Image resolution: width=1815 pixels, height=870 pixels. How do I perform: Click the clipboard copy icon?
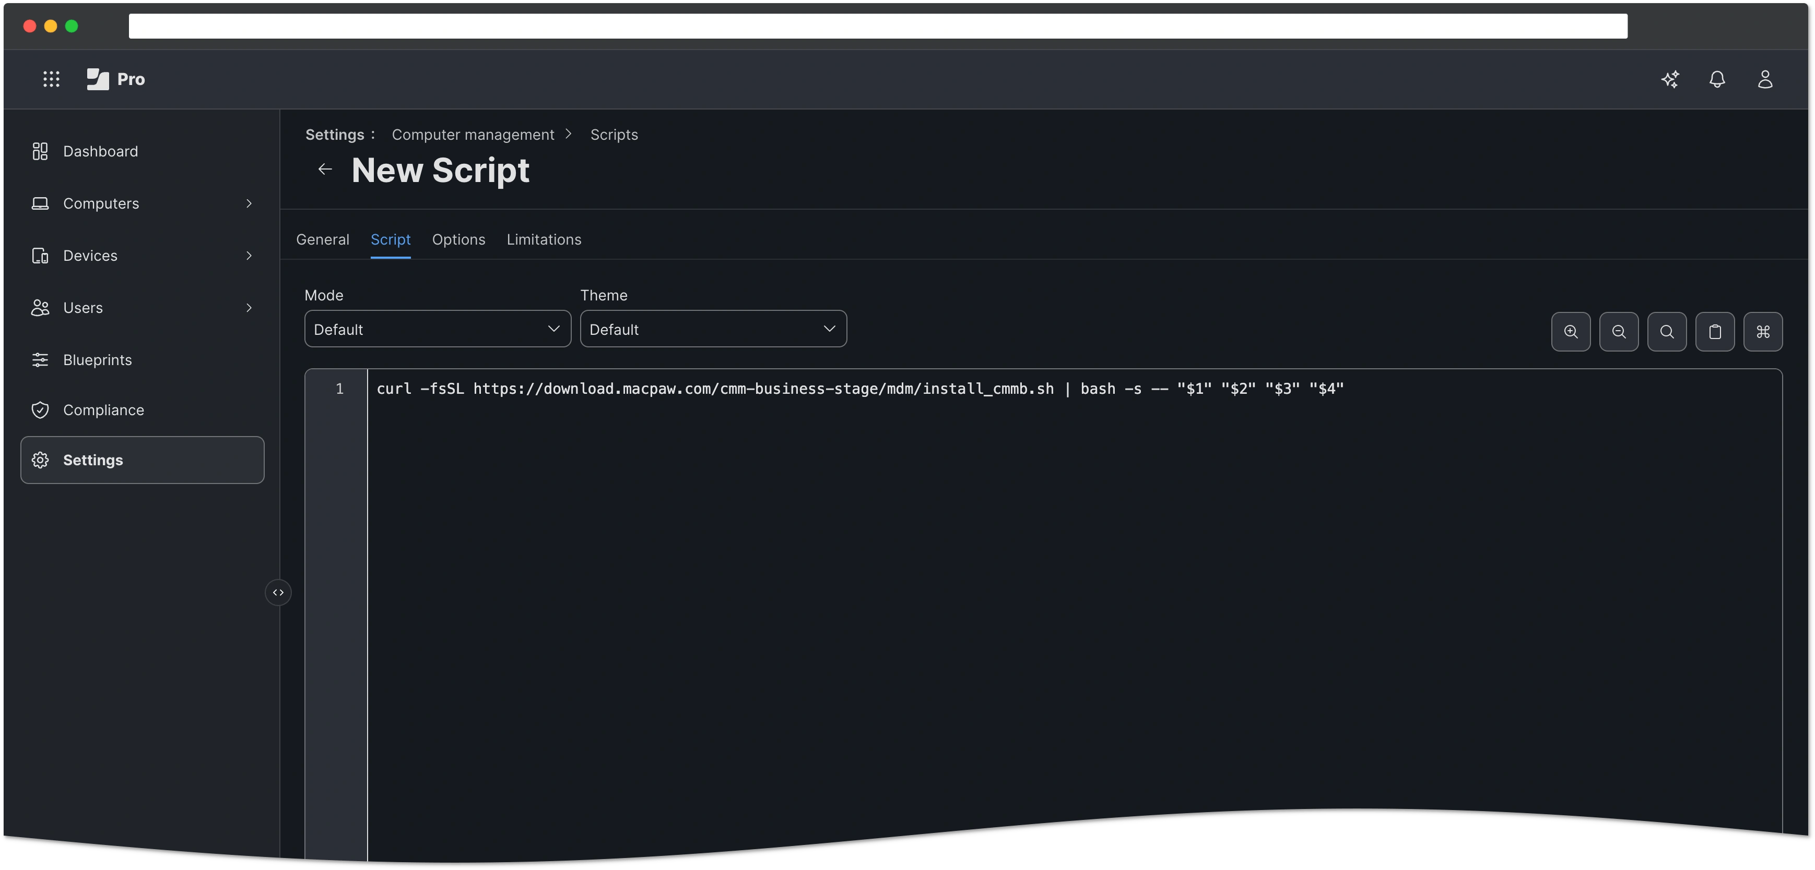coord(1714,332)
